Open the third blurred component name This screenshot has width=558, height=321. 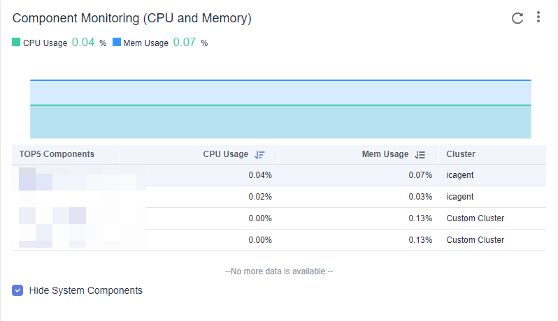pyautogui.click(x=79, y=216)
